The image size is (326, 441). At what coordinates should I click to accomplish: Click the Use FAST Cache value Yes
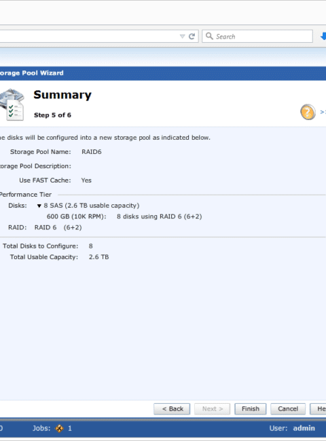click(86, 180)
